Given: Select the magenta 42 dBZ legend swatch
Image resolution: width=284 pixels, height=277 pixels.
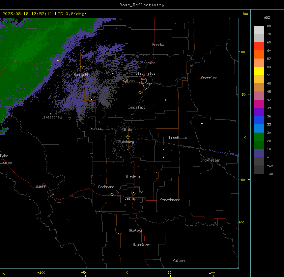Looking at the screenshot, I should (259, 104).
